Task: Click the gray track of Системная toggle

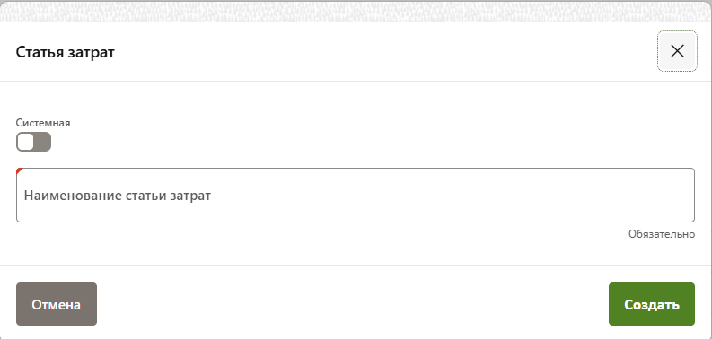Action: tap(43, 142)
